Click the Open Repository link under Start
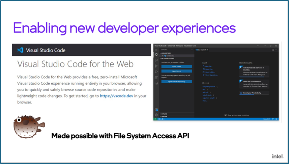The height and width of the screenshot is (164, 289). click(210, 75)
